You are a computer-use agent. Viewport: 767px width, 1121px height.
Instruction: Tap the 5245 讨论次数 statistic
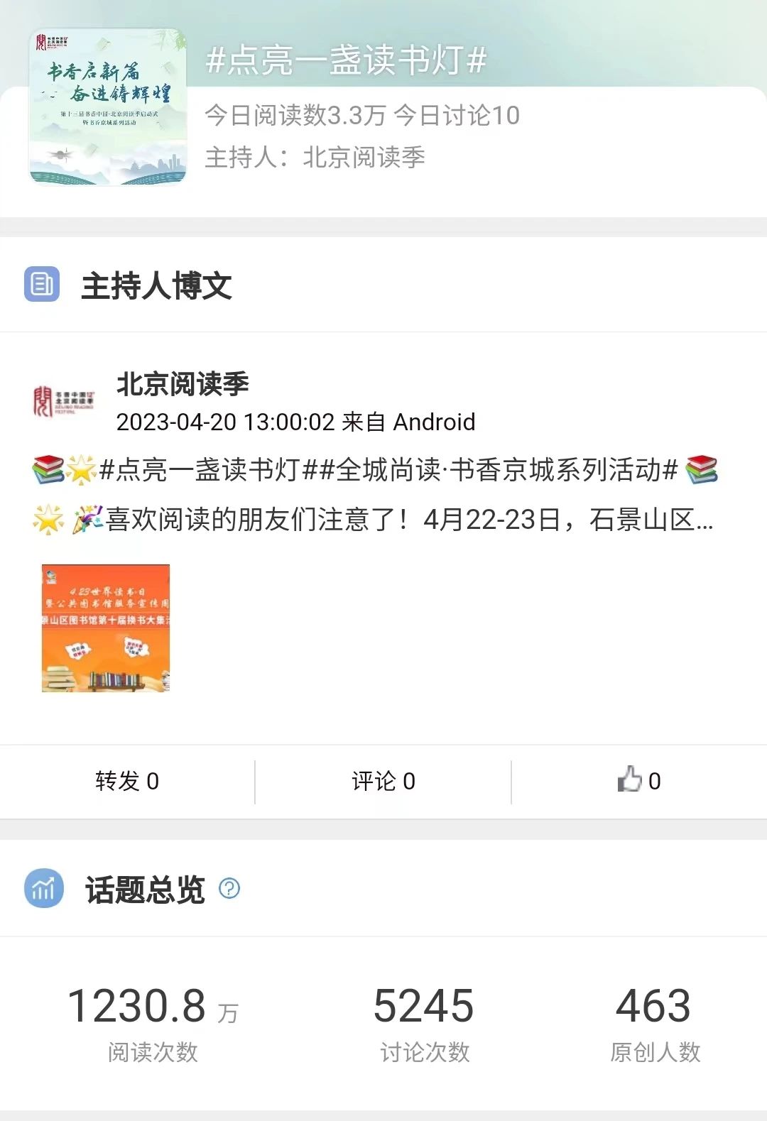click(424, 1022)
